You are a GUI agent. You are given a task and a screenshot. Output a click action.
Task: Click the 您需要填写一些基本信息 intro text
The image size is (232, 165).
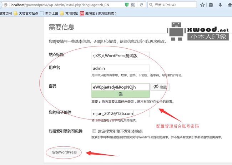tap(108, 42)
